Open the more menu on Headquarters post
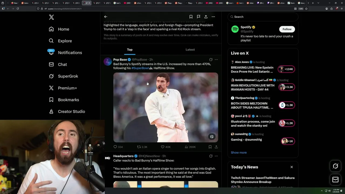Image resolution: width=345 pixels, height=194 pixels. coord(216,156)
